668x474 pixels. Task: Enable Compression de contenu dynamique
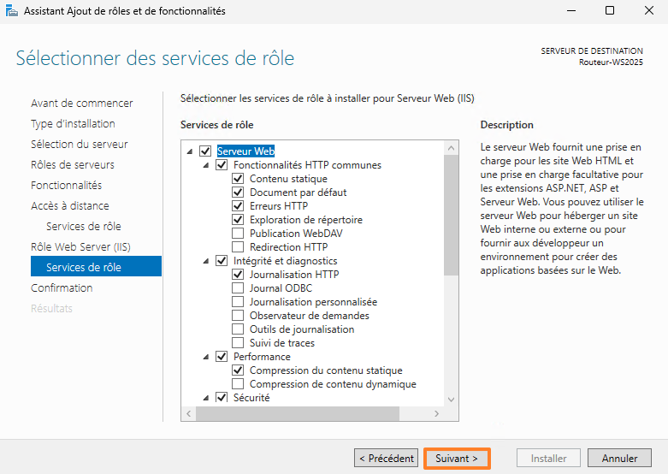(238, 383)
